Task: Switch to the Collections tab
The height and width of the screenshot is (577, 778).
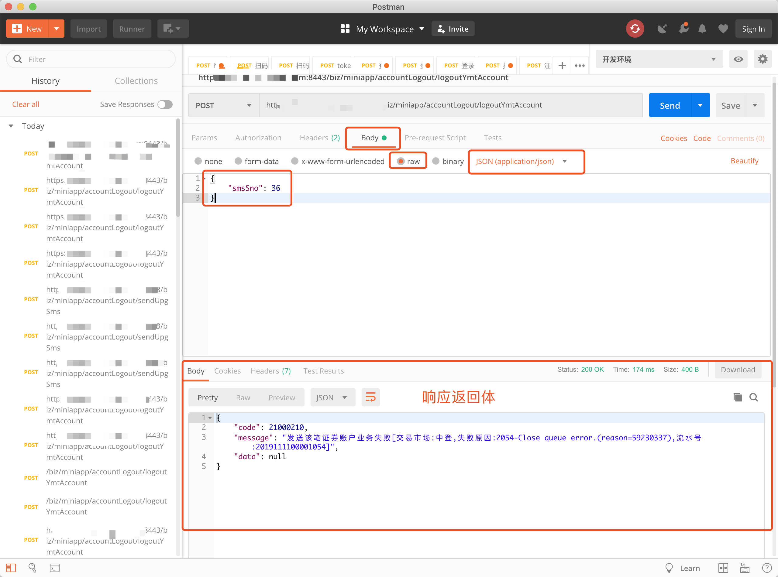Action: pyautogui.click(x=136, y=81)
